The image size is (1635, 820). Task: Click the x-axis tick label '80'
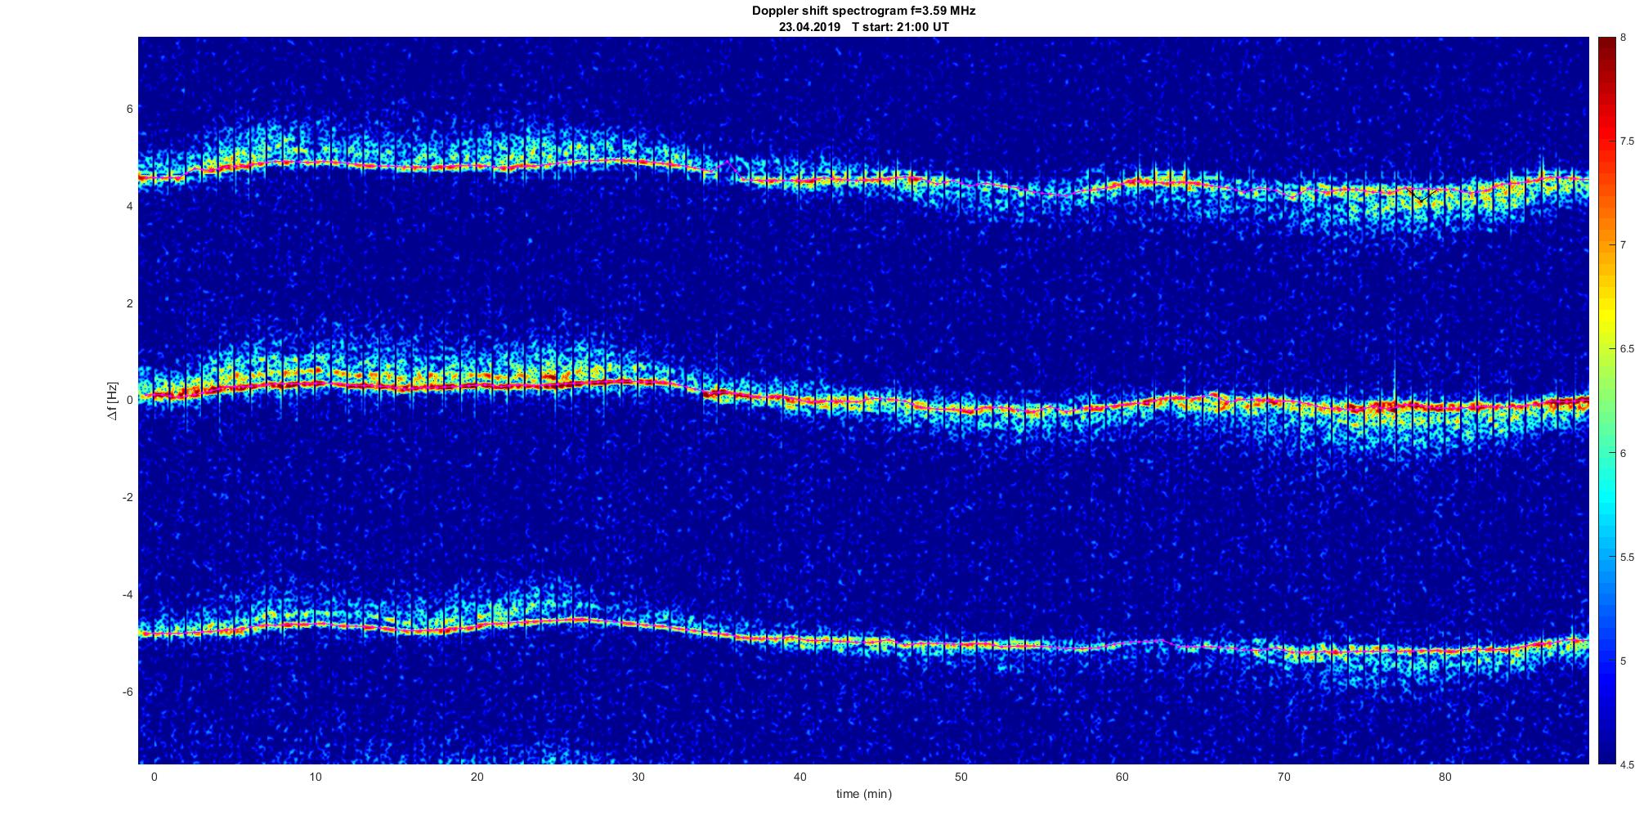[x=1445, y=777]
